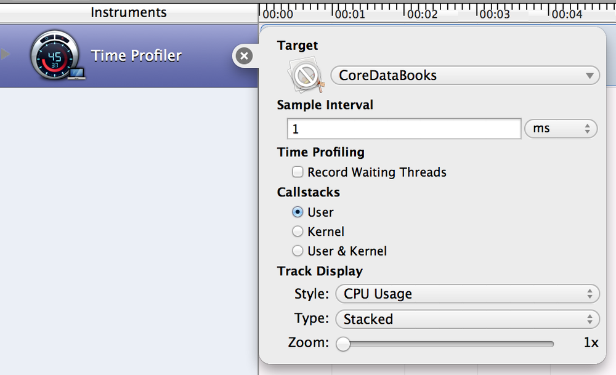616x375 pixels.
Task: Click the 00:03 timeline ruler mark
Action: (x=495, y=14)
